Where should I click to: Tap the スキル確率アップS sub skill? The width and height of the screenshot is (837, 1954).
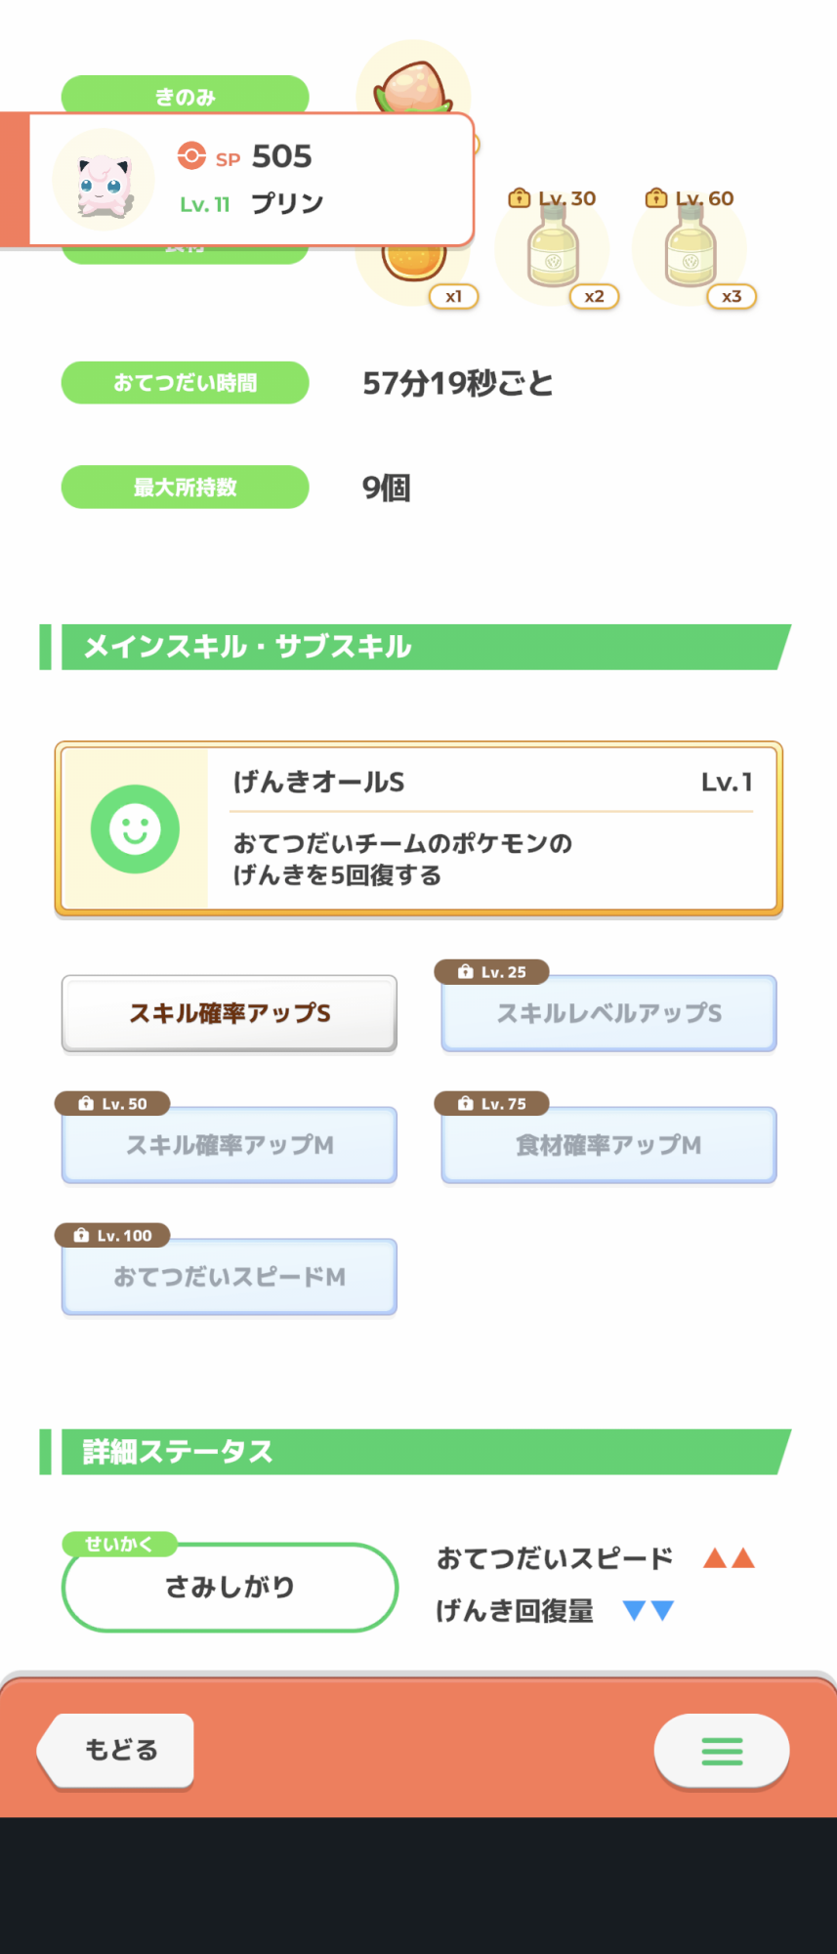click(x=230, y=1013)
